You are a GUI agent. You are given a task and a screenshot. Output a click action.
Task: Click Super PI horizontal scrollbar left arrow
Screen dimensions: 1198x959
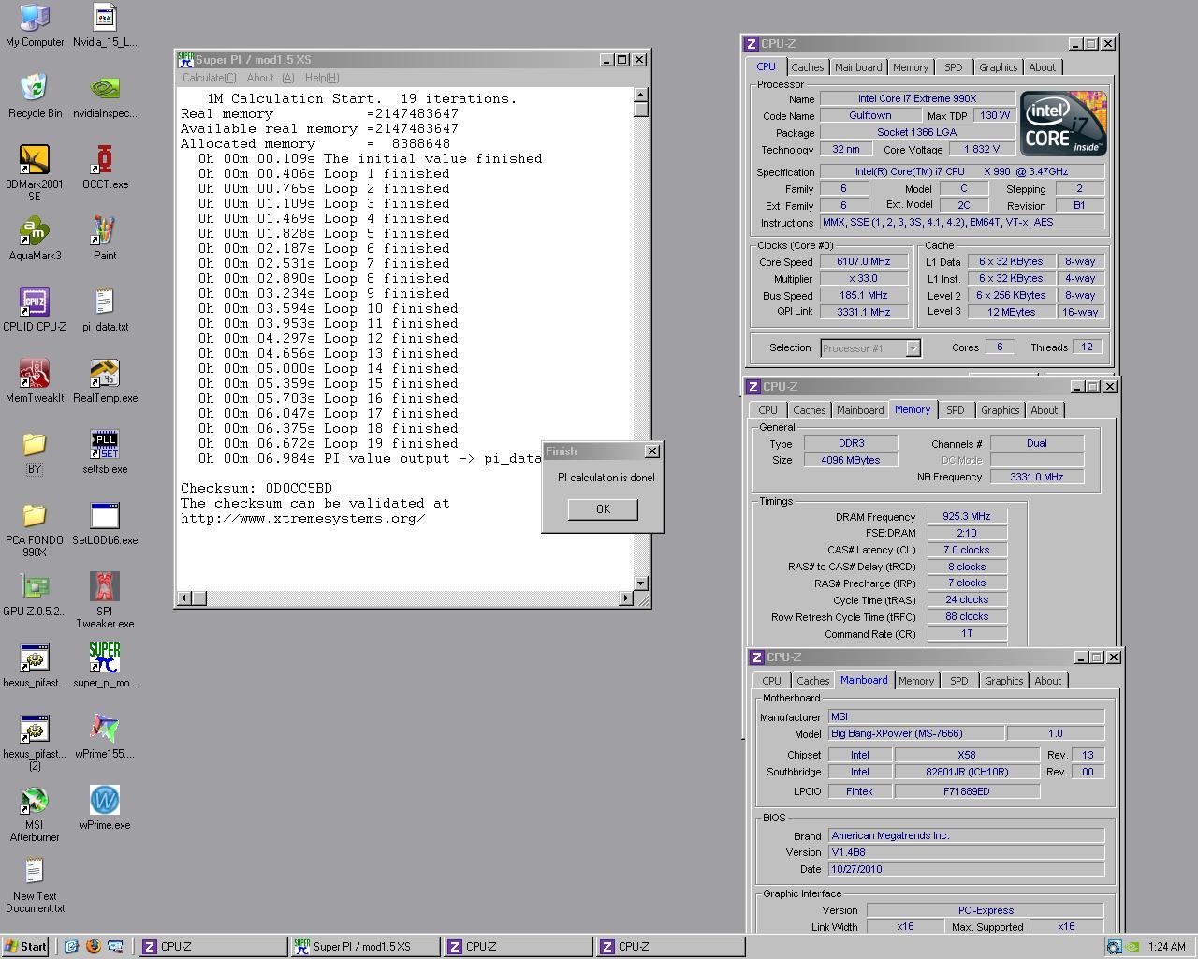[x=184, y=598]
